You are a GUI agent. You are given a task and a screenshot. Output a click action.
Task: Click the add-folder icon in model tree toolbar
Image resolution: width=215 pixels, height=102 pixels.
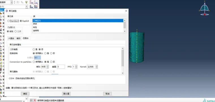tap(18, 2)
